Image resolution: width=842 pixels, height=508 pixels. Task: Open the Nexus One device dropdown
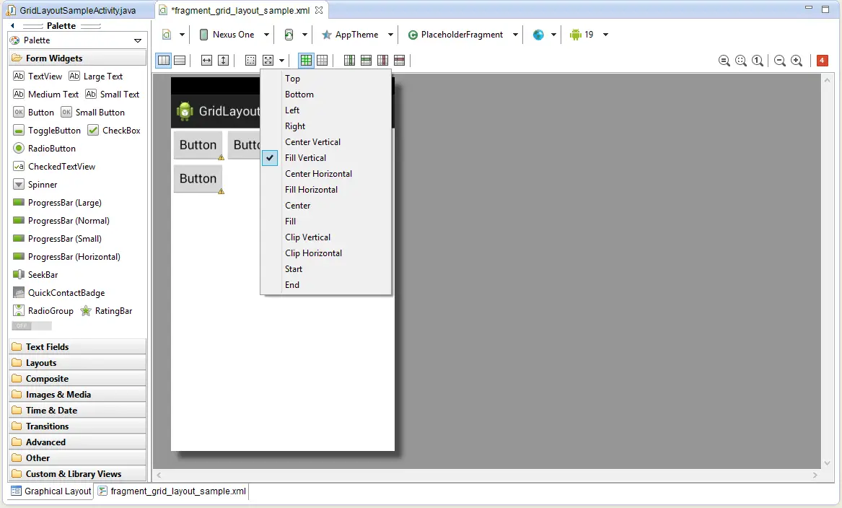[234, 35]
